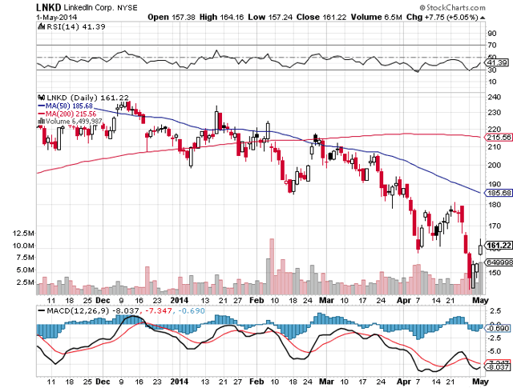Click the Open 157.38 value

[171, 17]
